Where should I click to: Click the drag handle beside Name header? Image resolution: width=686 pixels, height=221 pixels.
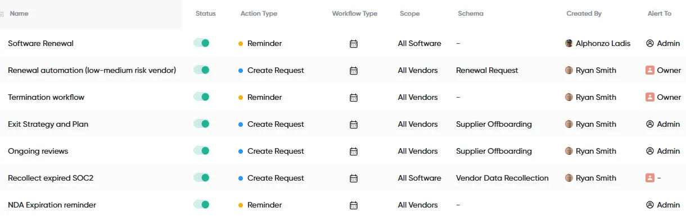tap(2, 14)
